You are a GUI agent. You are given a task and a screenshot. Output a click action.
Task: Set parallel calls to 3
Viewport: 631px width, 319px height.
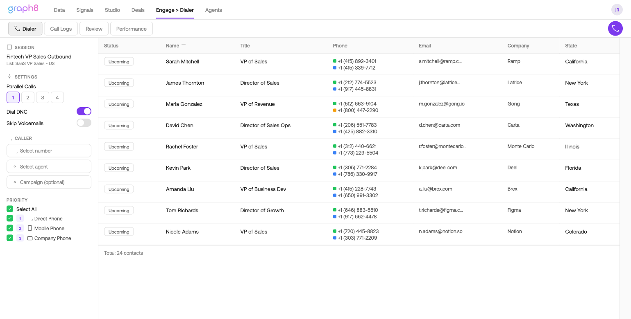[x=43, y=97]
